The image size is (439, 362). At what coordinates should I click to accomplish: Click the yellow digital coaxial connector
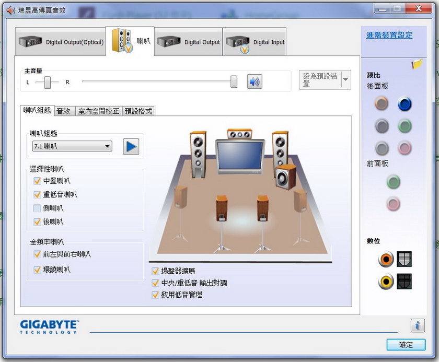point(386,281)
